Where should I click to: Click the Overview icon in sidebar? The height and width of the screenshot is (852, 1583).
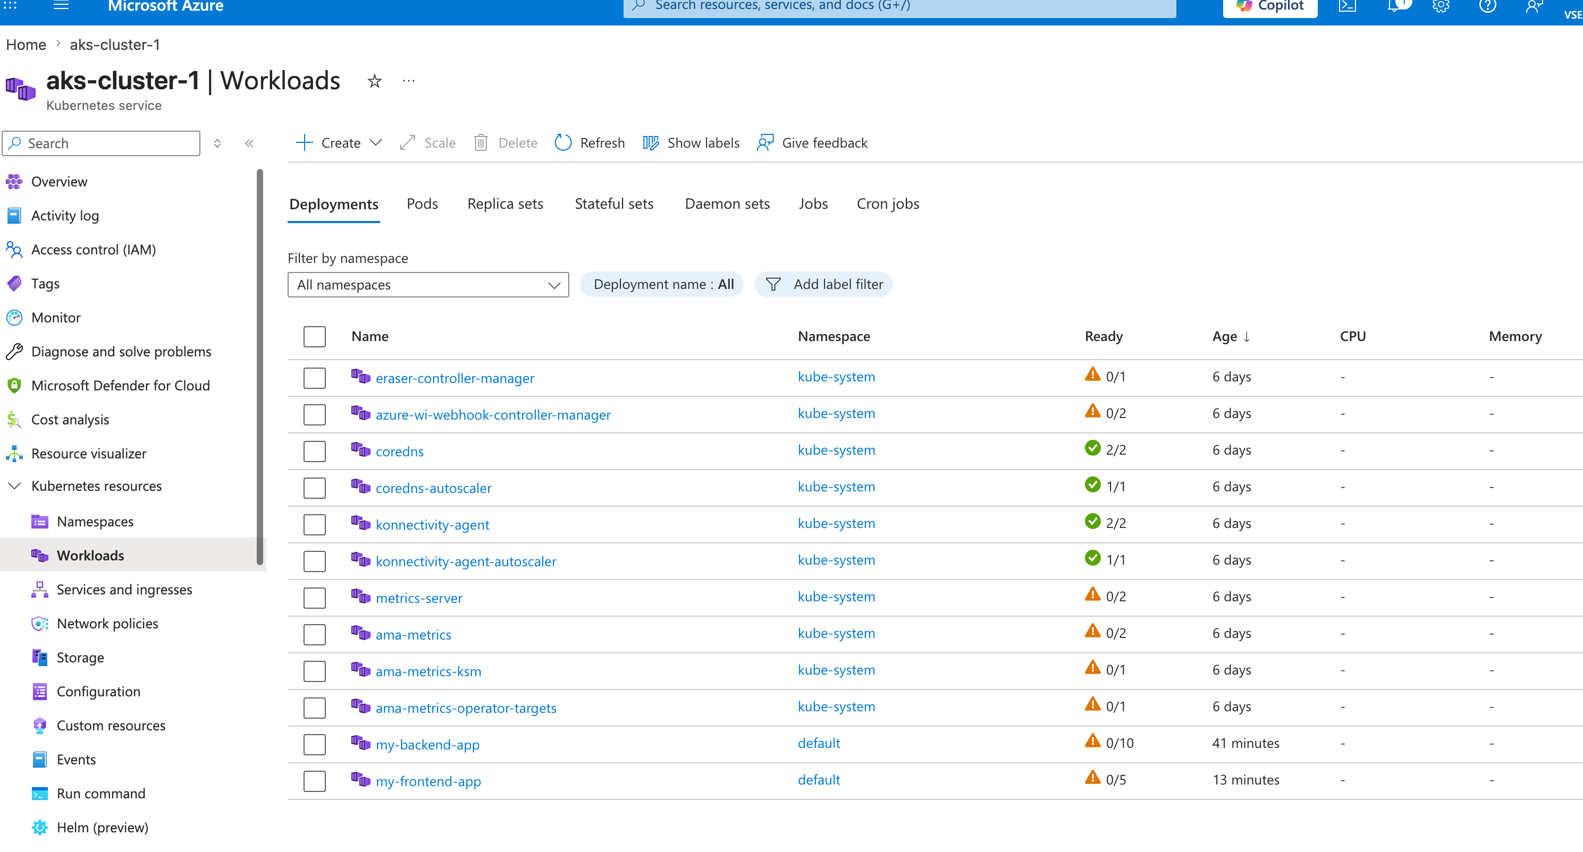(14, 181)
